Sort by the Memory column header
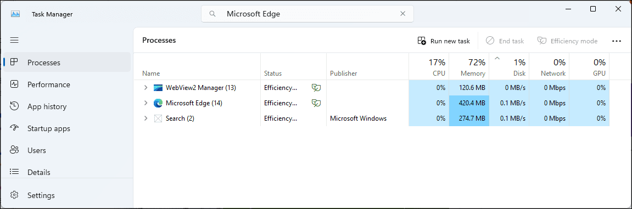The image size is (632, 209). (469, 66)
